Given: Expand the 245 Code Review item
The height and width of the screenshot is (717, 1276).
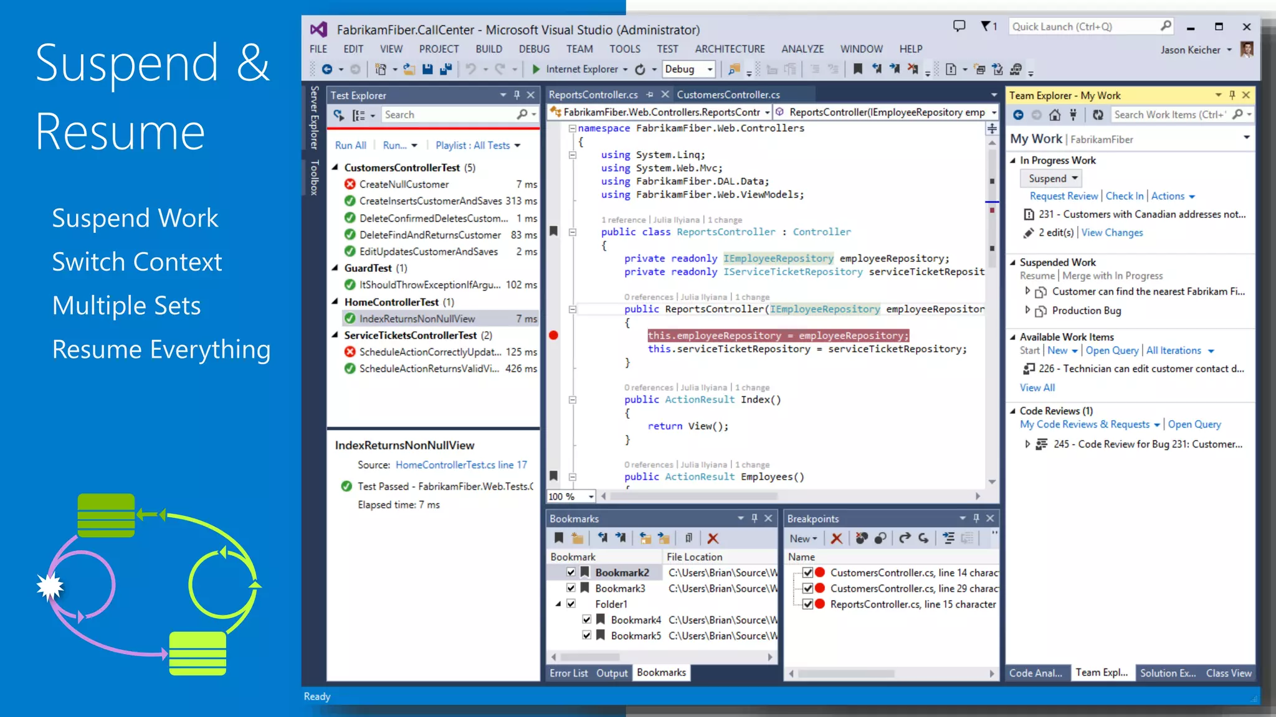Looking at the screenshot, I should pyautogui.click(x=1027, y=444).
